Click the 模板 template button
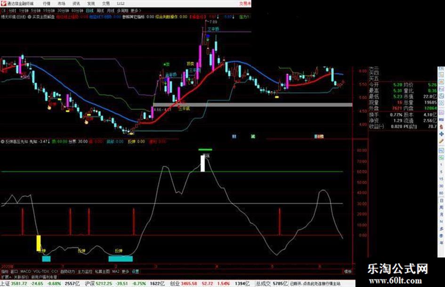The image size is (445, 287). point(348,271)
